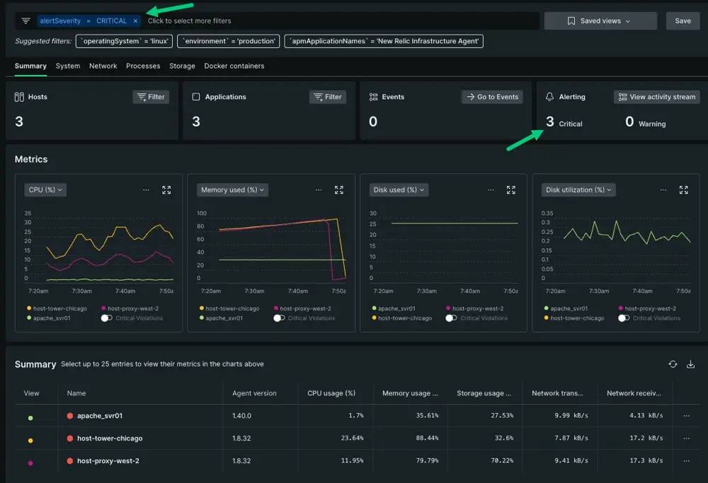Viewport: 708px width, 483px height.
Task: Click the apache_svr01 green color dot
Action: coord(30,417)
